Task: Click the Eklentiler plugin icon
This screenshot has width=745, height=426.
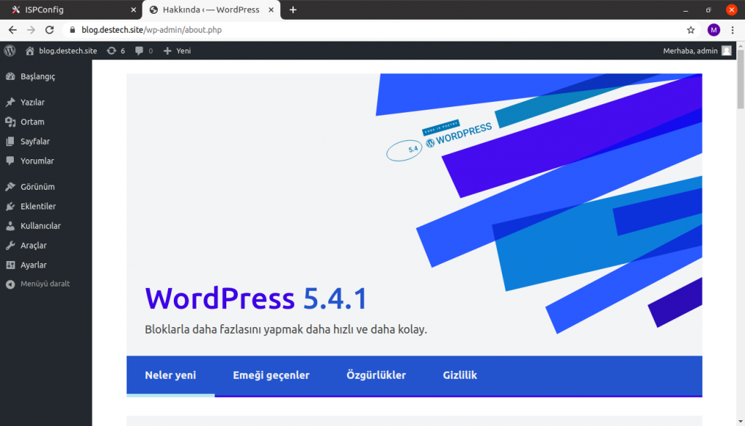Action: [10, 206]
